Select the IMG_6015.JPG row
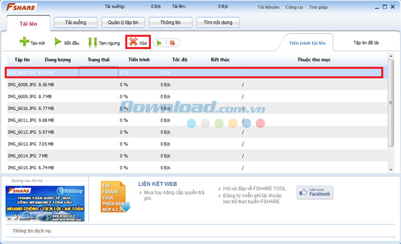The image size is (401, 244). point(197,167)
